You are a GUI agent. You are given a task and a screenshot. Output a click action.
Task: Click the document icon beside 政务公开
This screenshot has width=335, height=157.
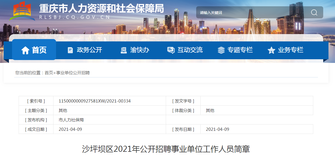(70, 50)
